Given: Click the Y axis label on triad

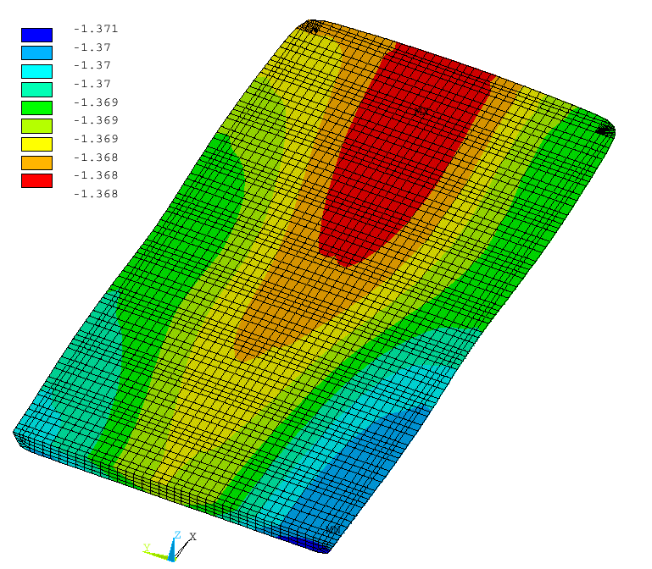Looking at the screenshot, I should 147,547.
